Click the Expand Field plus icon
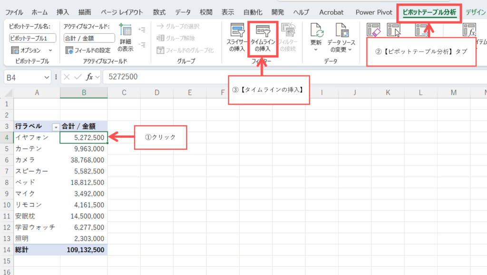 pos(141,29)
